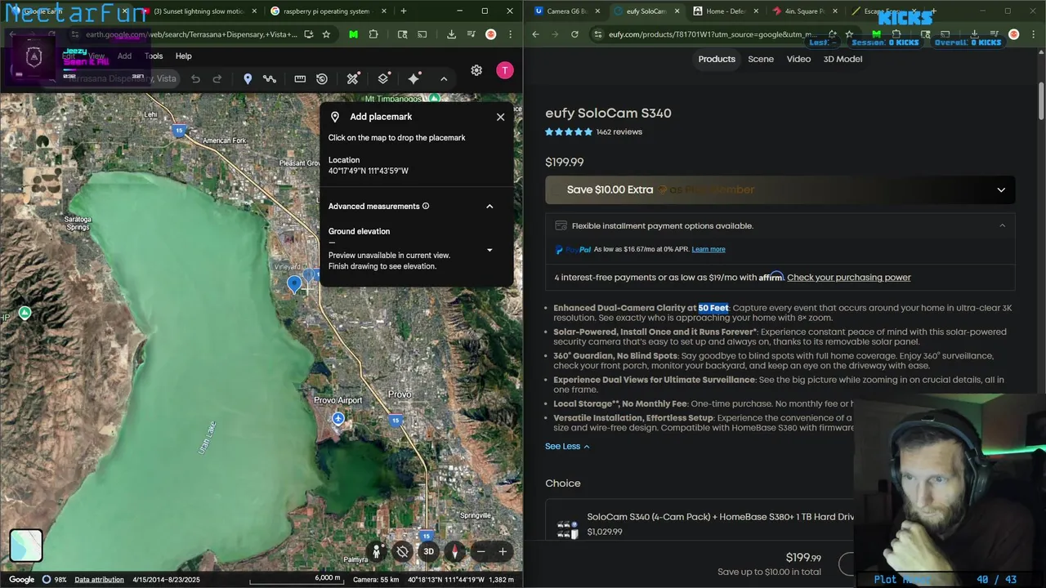Click the Undo arrow in Google Earth toolbar
Screen dimensions: 1046x588
click(195, 78)
